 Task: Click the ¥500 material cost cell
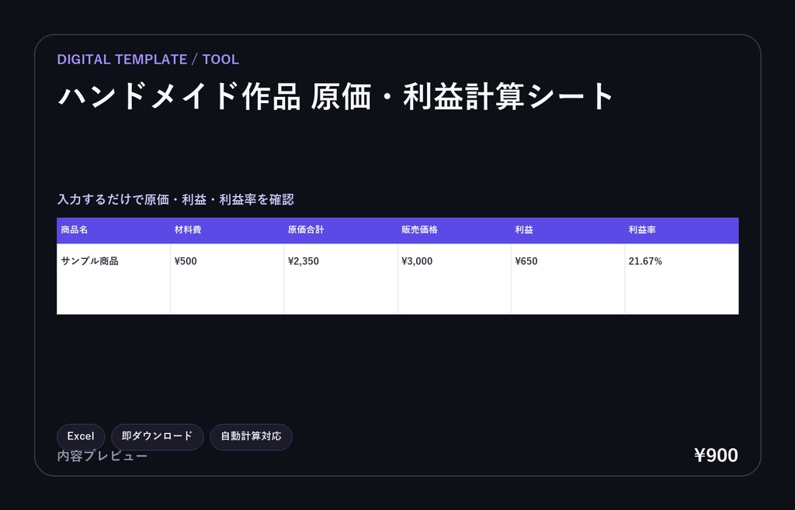coord(227,279)
